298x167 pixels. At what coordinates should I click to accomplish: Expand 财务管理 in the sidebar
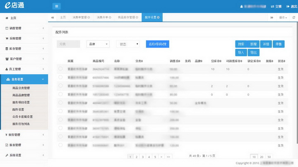[x=24, y=135]
